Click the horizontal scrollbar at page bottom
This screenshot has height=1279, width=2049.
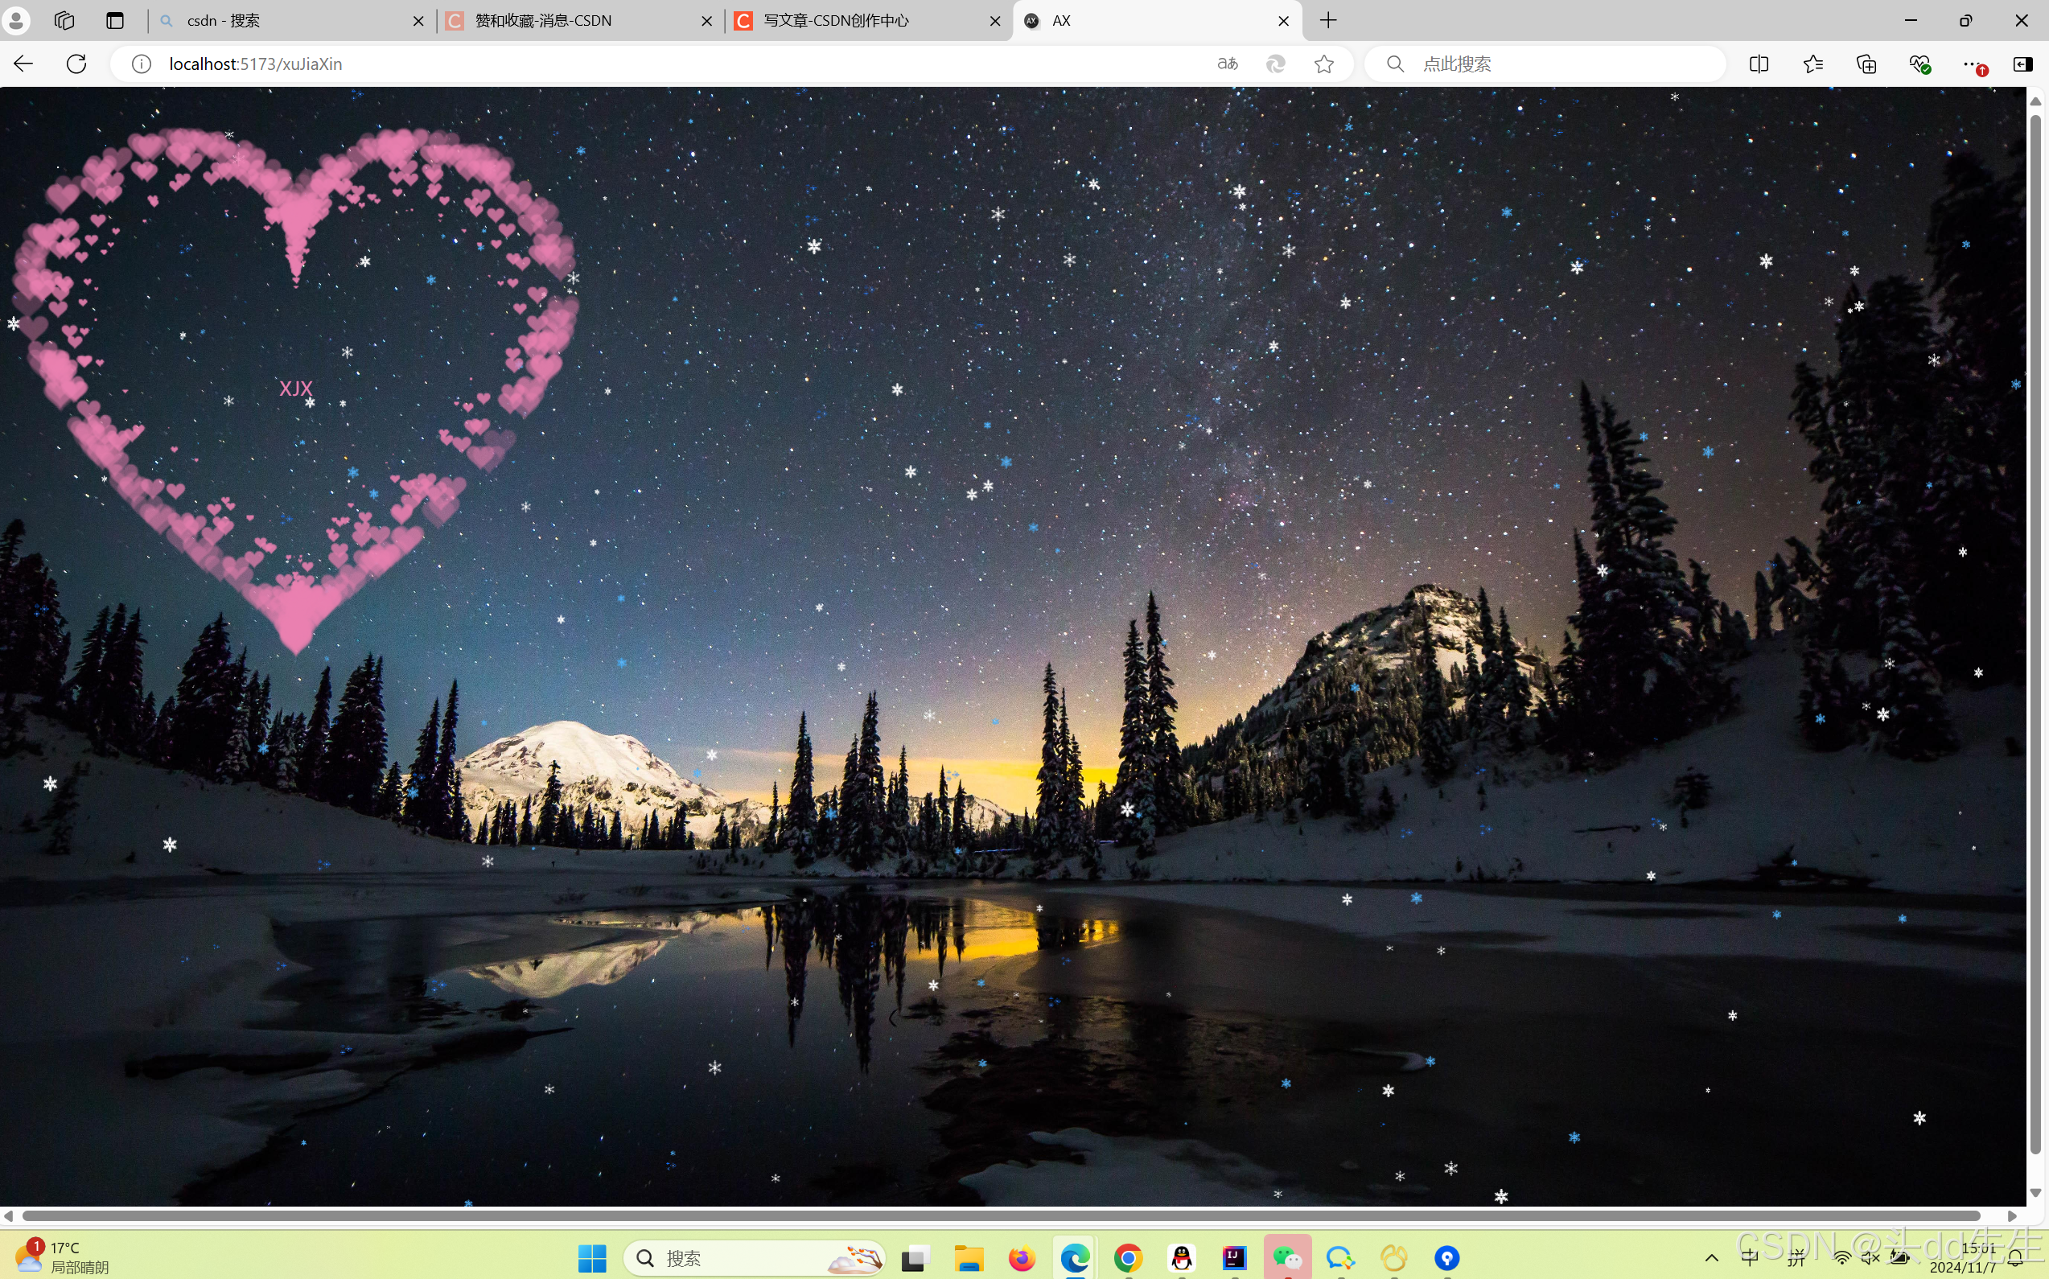(x=998, y=1215)
